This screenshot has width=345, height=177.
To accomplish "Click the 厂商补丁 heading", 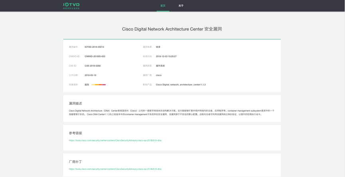I will 75,162.
